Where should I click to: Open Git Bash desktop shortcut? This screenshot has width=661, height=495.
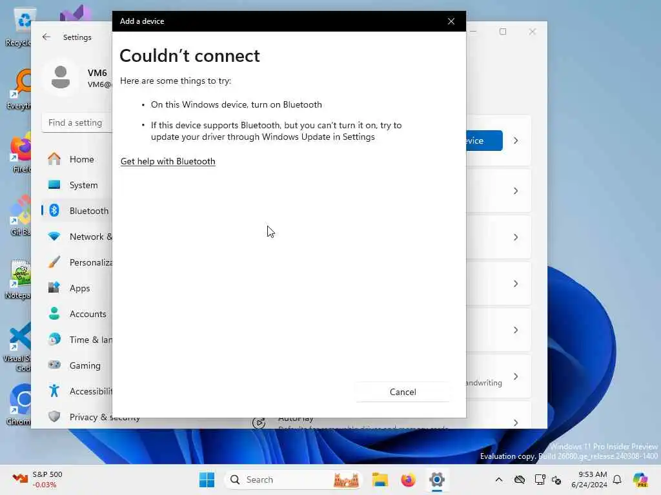point(19,215)
